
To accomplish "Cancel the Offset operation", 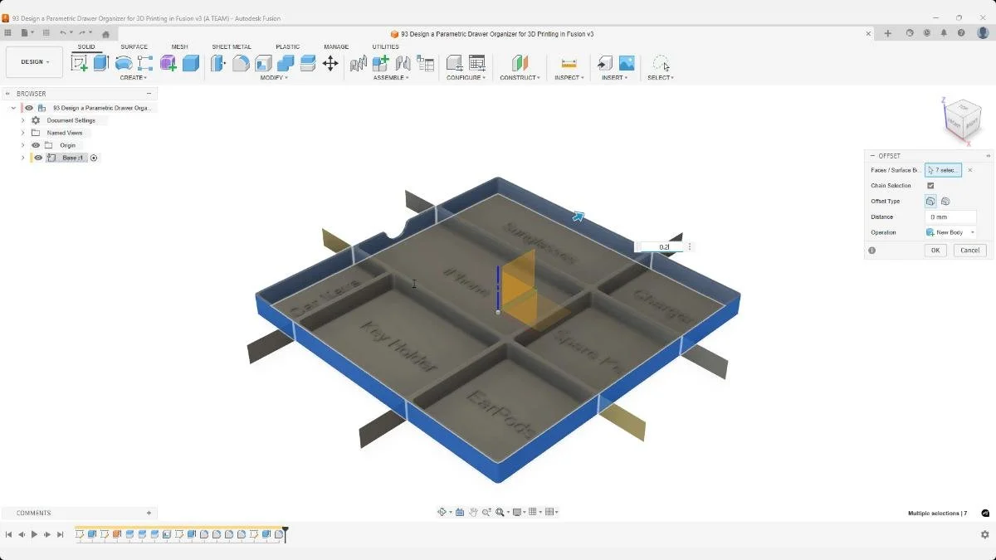I will 969,250.
